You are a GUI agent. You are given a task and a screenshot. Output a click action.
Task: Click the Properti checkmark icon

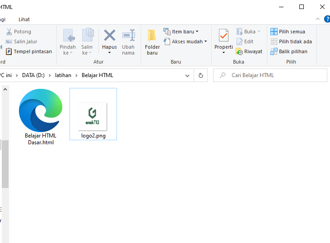click(223, 35)
